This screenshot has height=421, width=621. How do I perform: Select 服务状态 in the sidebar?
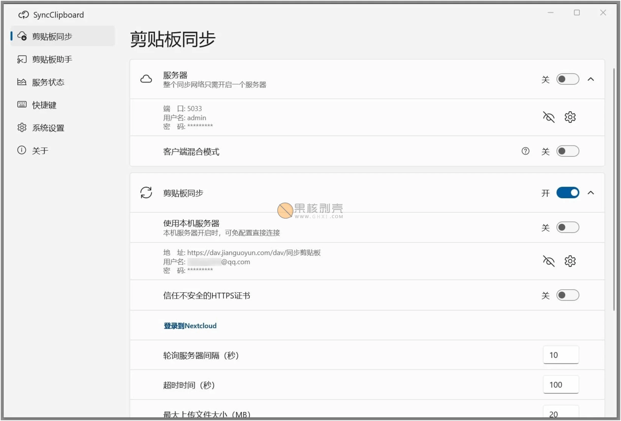[49, 82]
